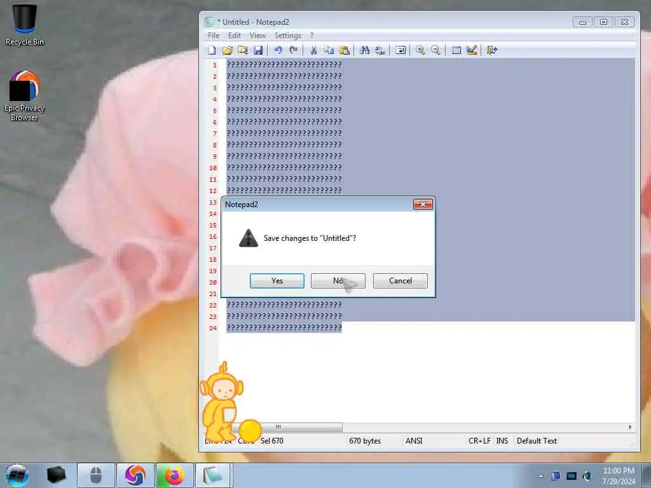Click the black box taskbar icon

pos(57,475)
